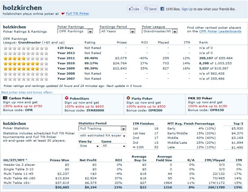Click the star rating for Year 2011
This screenshot has width=248, height=192.
(26, 58)
